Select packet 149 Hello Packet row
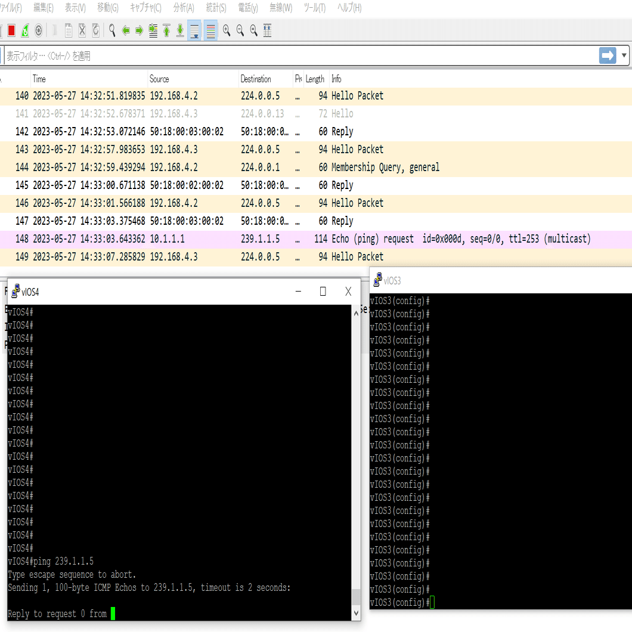 [316, 257]
